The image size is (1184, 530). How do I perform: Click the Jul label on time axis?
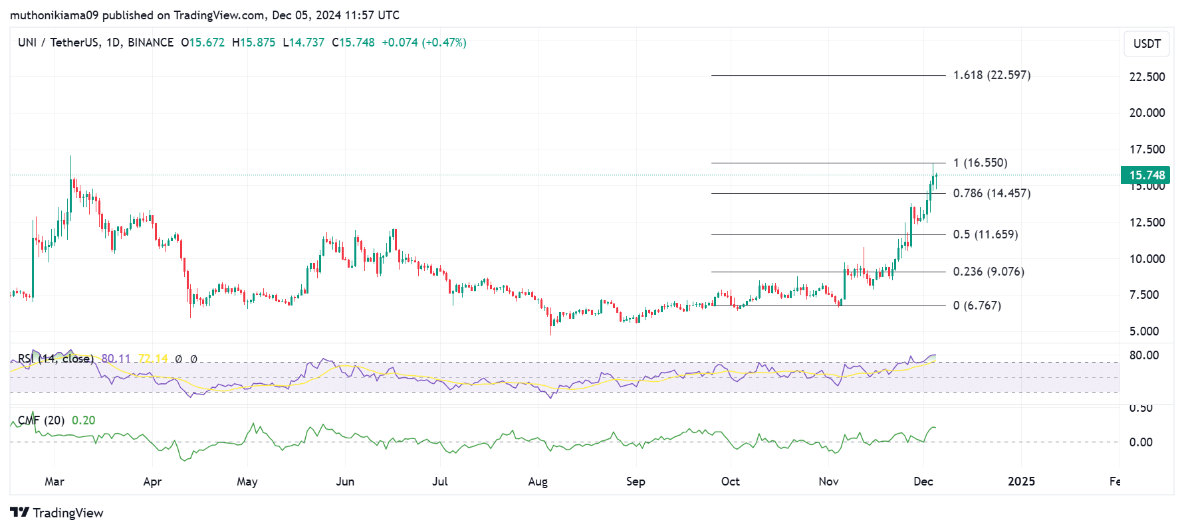click(x=440, y=482)
